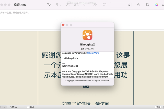Click the iThoughtsX app logo
Image resolution: width=164 pixels, height=109 pixels.
(x=87, y=35)
